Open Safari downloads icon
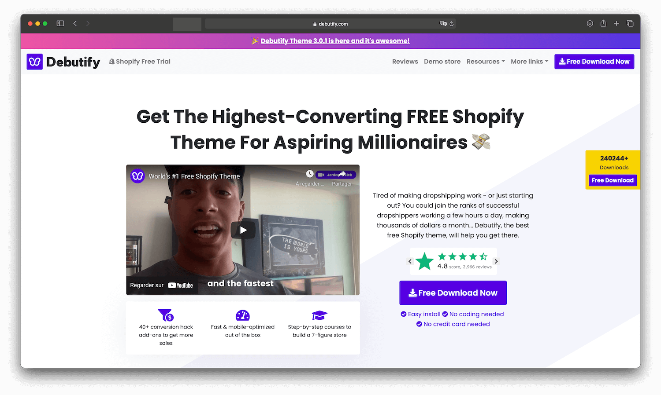 tap(590, 23)
